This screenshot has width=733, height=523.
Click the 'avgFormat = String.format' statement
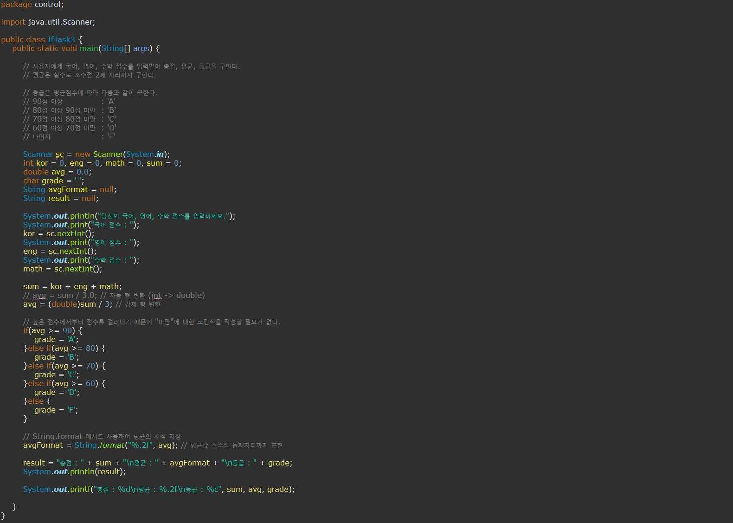pyautogui.click(x=101, y=446)
